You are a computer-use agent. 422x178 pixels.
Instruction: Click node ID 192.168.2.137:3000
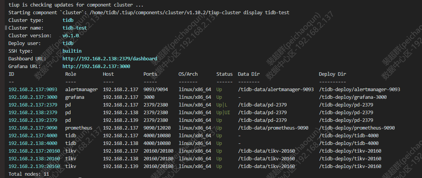tap(33, 97)
